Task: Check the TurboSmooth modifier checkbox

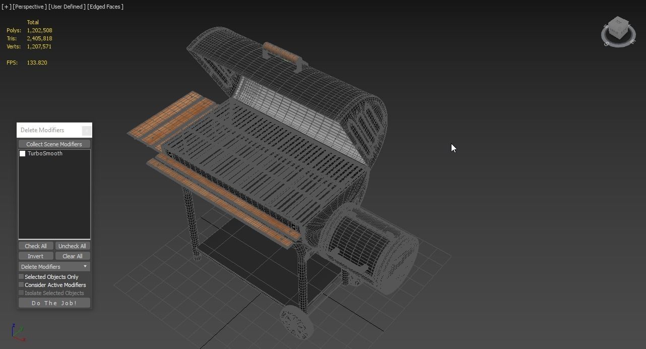Action: [x=22, y=153]
